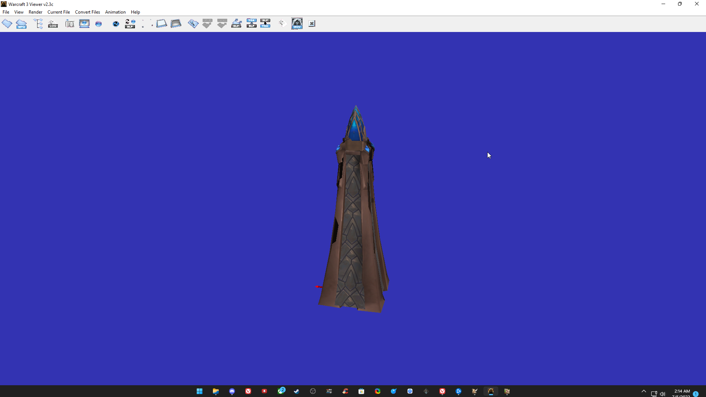Click the blue refresh arrows icon
Viewport: 706px width, 397px height.
point(116,24)
